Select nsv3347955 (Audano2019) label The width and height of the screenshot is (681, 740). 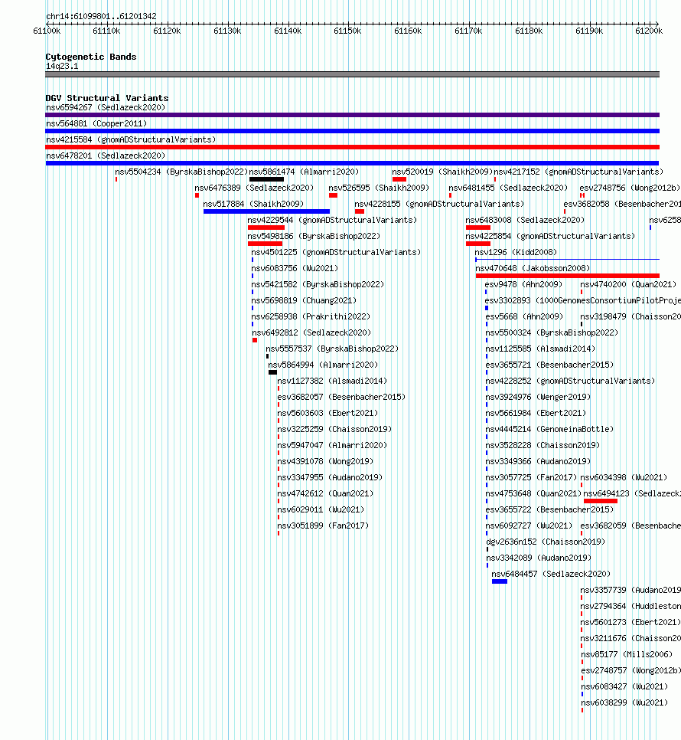pyautogui.click(x=330, y=476)
